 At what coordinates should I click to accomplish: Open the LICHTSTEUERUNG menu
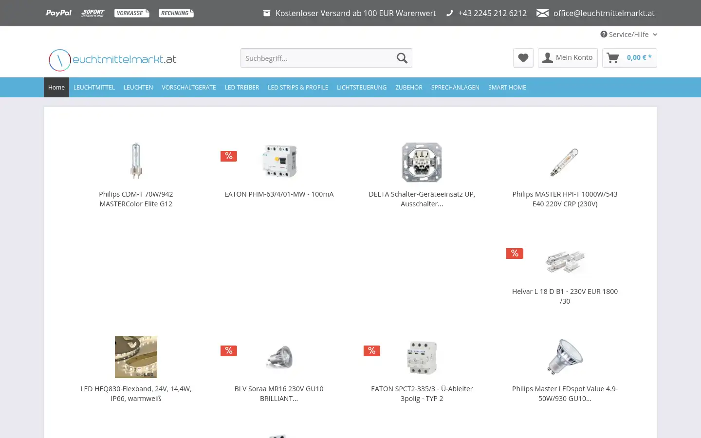(362, 88)
